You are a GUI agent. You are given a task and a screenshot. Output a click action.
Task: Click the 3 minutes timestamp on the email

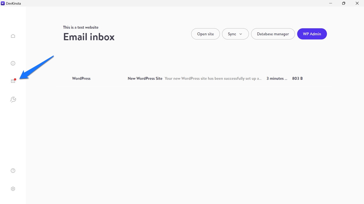point(277,78)
